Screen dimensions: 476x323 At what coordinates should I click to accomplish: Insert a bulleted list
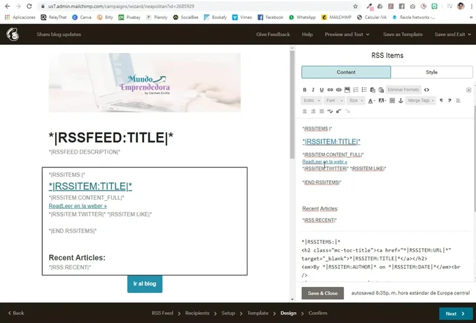364,90
